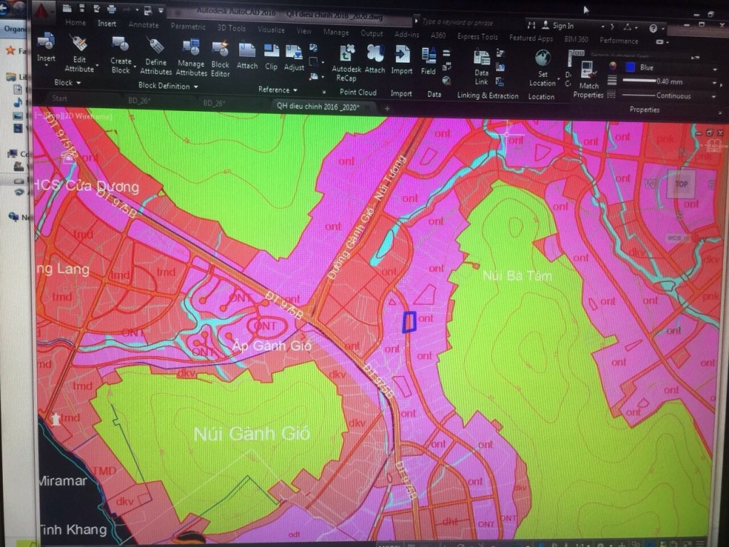This screenshot has width=729, height=547.
Task: Click the Insert block icon
Action: pos(46,42)
